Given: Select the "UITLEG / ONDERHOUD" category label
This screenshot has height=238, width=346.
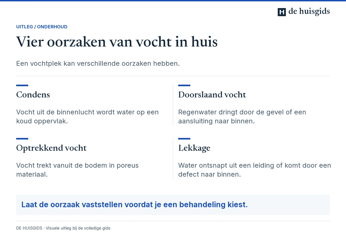Looking at the screenshot, I should tap(42, 27).
